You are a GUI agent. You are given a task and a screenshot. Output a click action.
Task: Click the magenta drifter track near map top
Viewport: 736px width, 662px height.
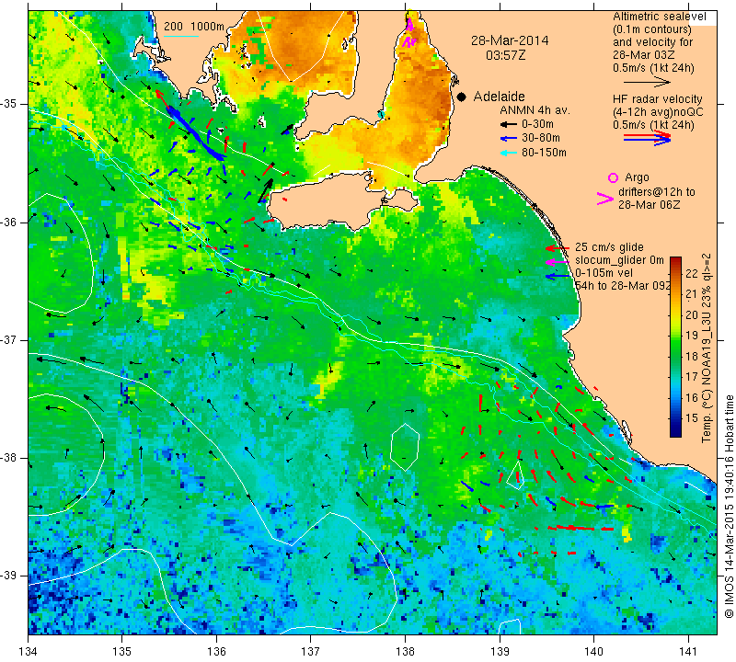(x=409, y=33)
